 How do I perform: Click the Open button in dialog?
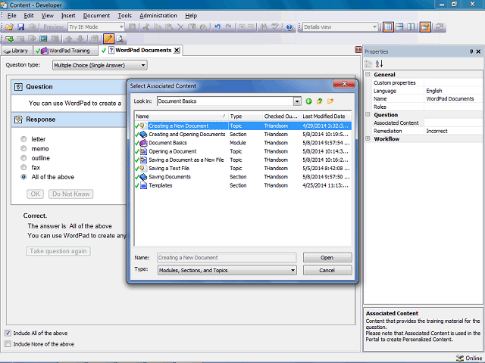pos(327,257)
